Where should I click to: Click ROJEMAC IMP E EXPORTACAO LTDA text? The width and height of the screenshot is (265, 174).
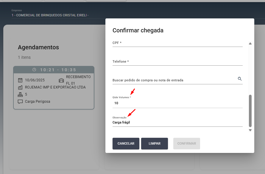55,87
